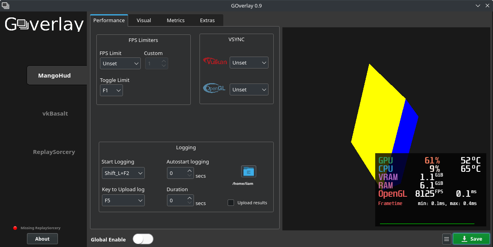Image resolution: width=493 pixels, height=247 pixels.
Task: Click the Vulkan logo
Action: point(215,61)
